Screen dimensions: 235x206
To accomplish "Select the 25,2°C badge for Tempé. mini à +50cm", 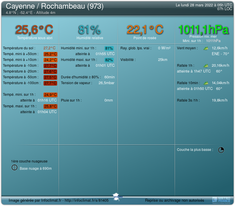I will pos(50,54).
